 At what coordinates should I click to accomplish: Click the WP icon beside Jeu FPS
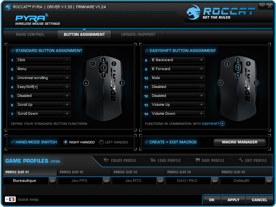[107, 181]
